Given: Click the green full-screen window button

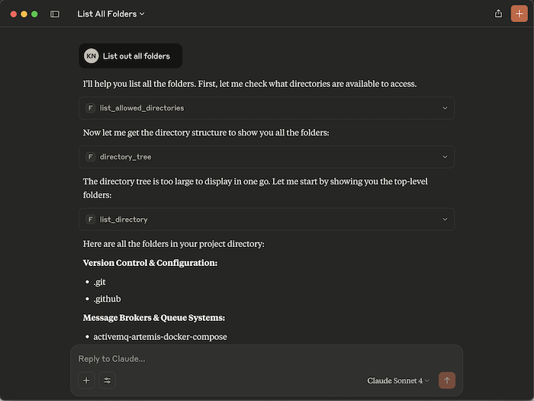Looking at the screenshot, I should pyautogui.click(x=34, y=14).
